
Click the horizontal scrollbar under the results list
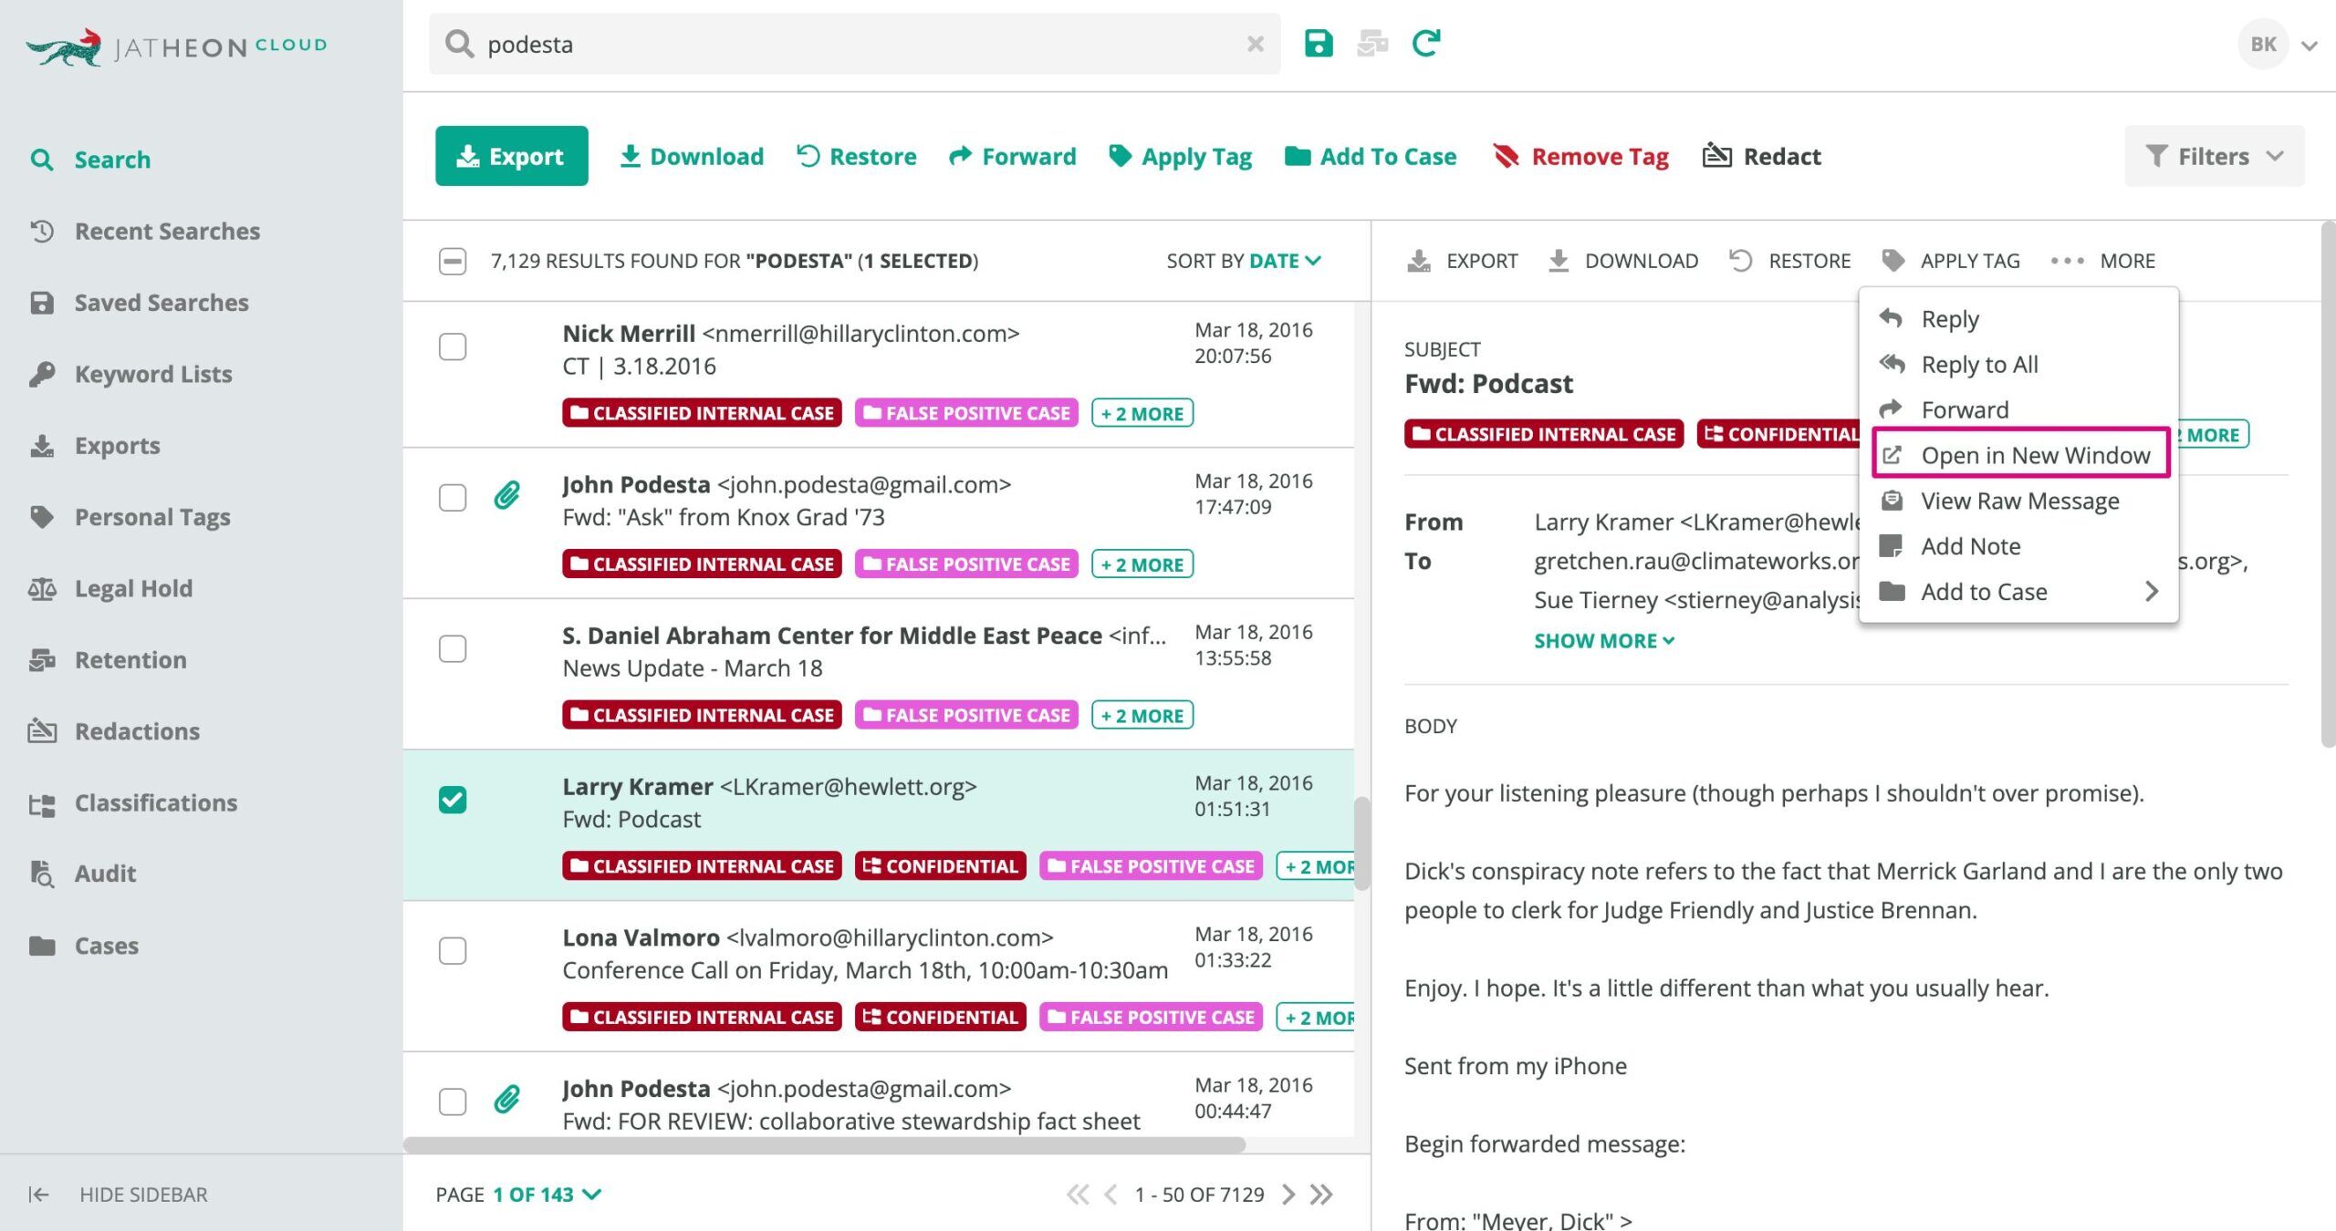click(825, 1144)
